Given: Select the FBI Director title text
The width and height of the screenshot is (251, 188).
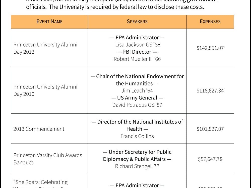Looking at the screenshot, I should point(137,52).
